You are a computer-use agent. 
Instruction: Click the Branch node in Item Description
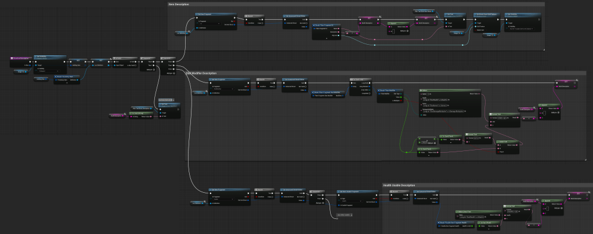tap(252, 15)
